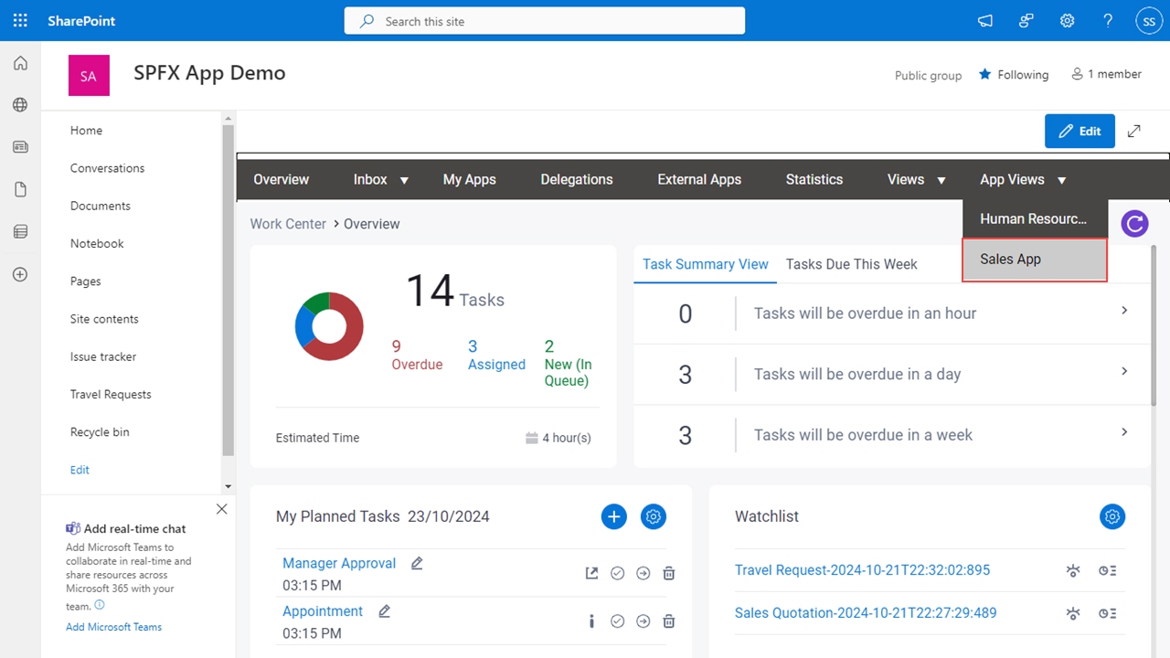Show Appointment task info icon
Image resolution: width=1170 pixels, height=658 pixels.
(x=591, y=621)
